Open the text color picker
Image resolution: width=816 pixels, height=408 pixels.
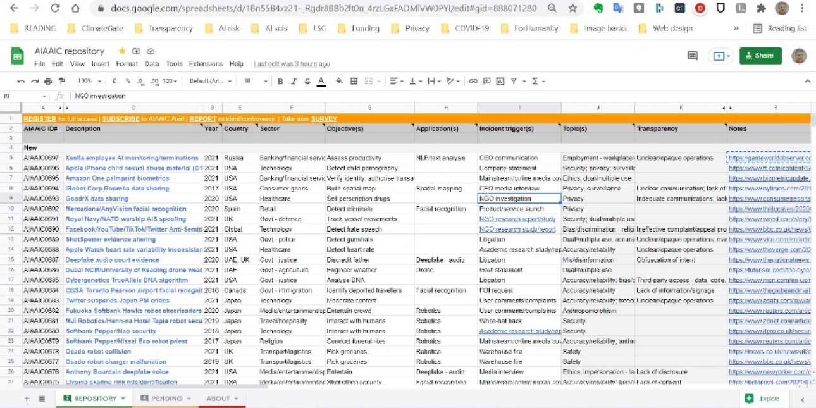[321, 81]
